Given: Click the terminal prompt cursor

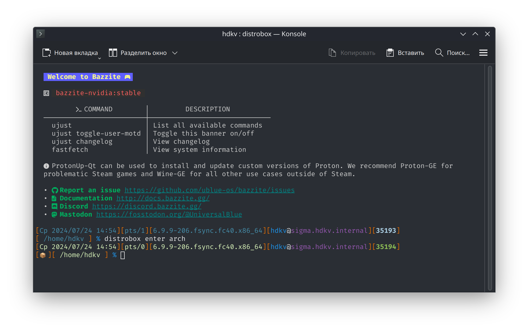Looking at the screenshot, I should [123, 255].
